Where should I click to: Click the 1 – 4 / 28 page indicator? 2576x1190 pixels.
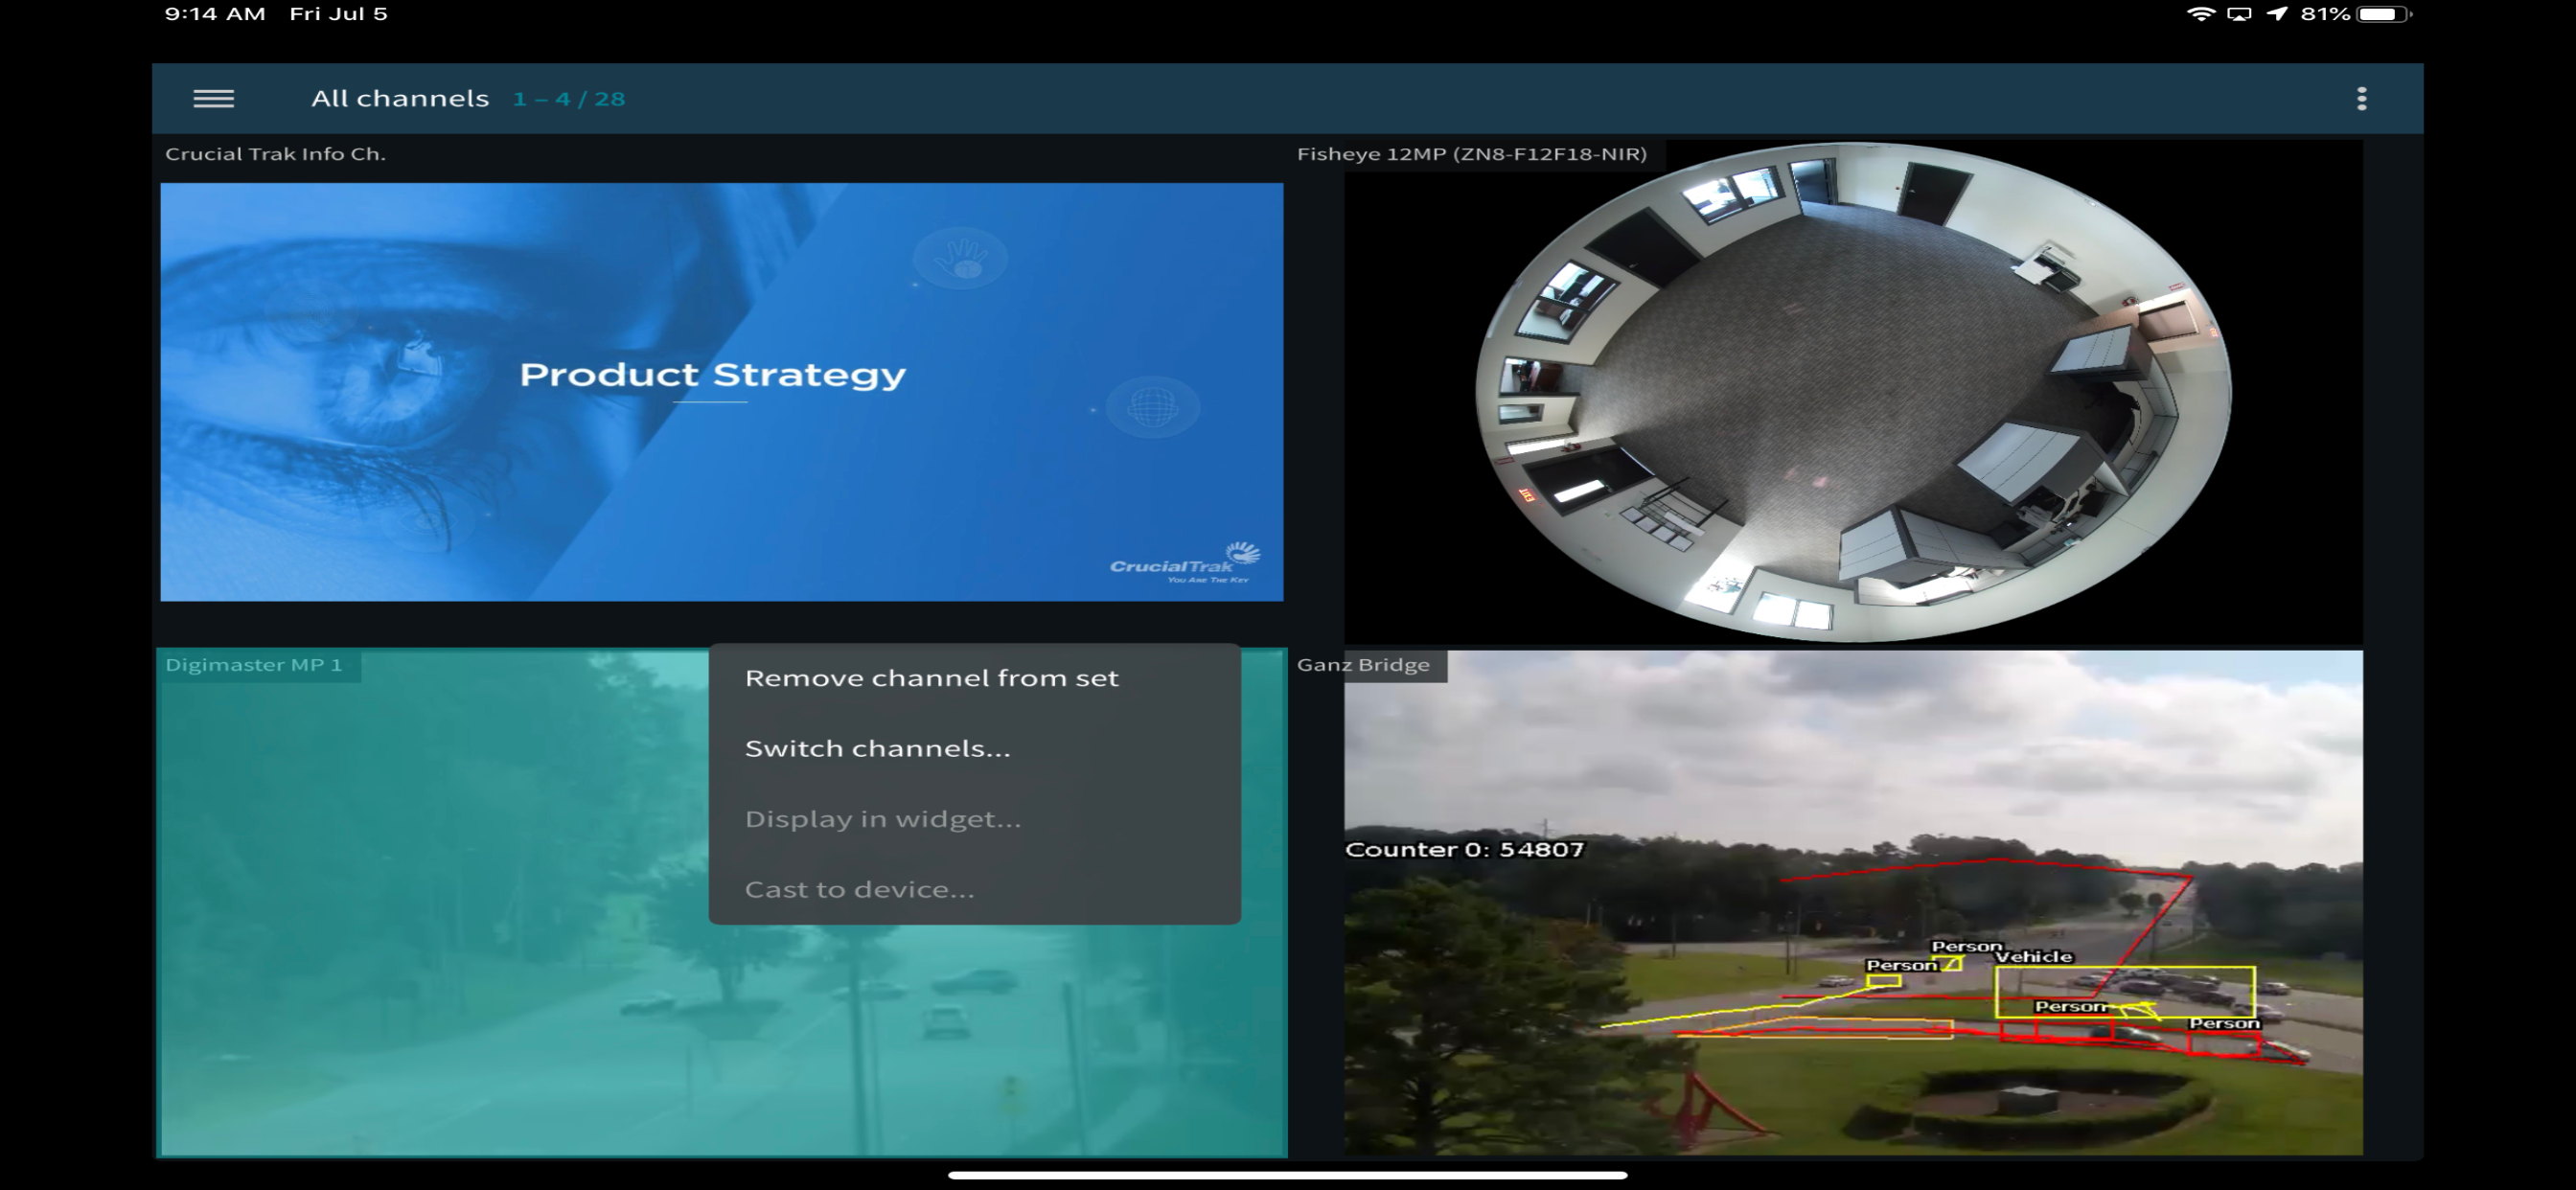(x=568, y=98)
